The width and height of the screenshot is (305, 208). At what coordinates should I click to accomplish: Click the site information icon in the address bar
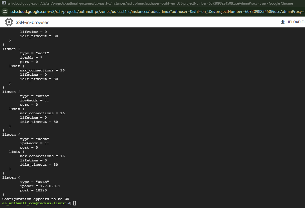click(5, 12)
